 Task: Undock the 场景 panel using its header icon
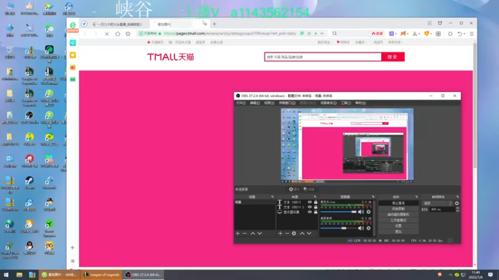[x=273, y=197]
